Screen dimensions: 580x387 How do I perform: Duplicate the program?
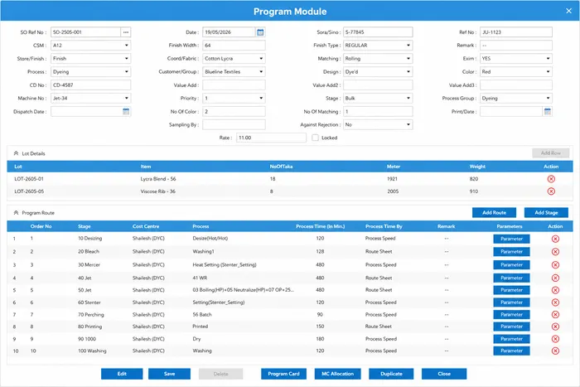tap(391, 374)
